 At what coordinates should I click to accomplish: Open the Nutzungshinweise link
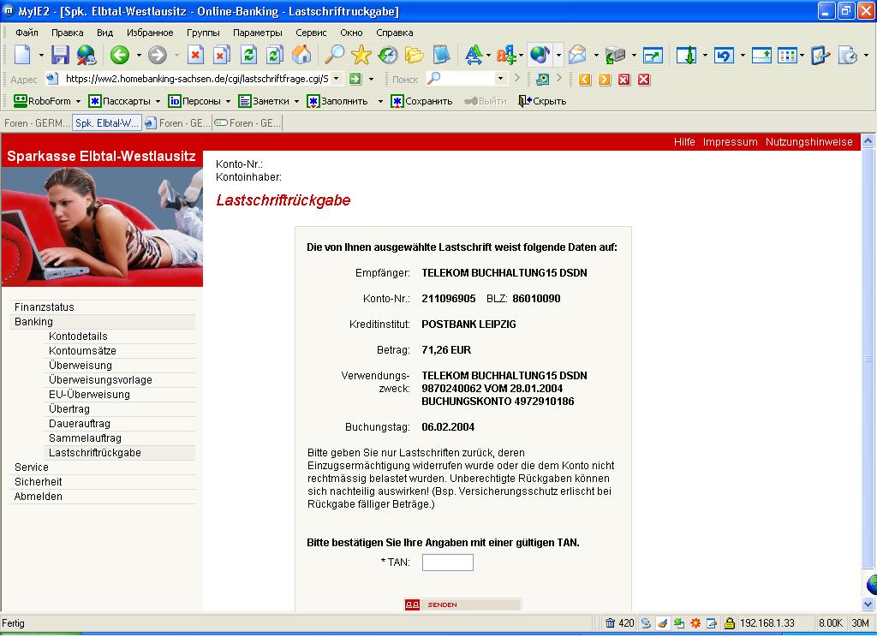click(x=808, y=142)
